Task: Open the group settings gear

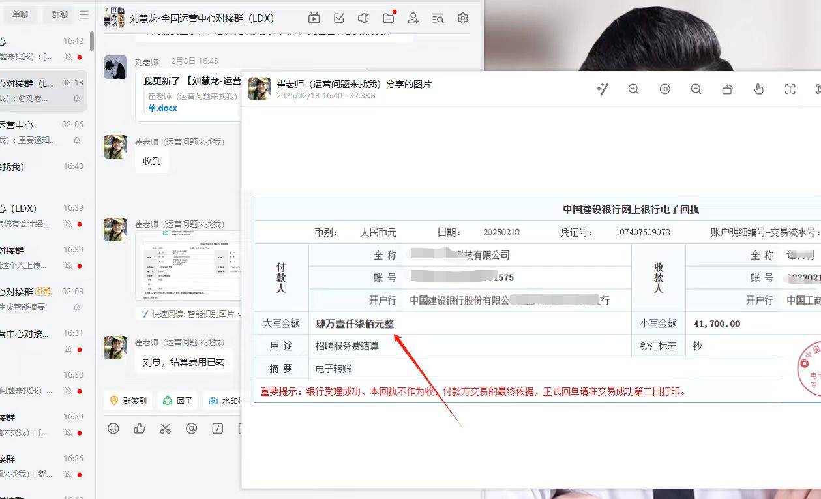Action: click(x=463, y=18)
